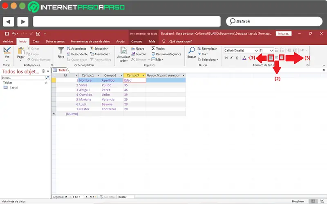
Task: Sort with Descendente
Action: tap(77, 54)
